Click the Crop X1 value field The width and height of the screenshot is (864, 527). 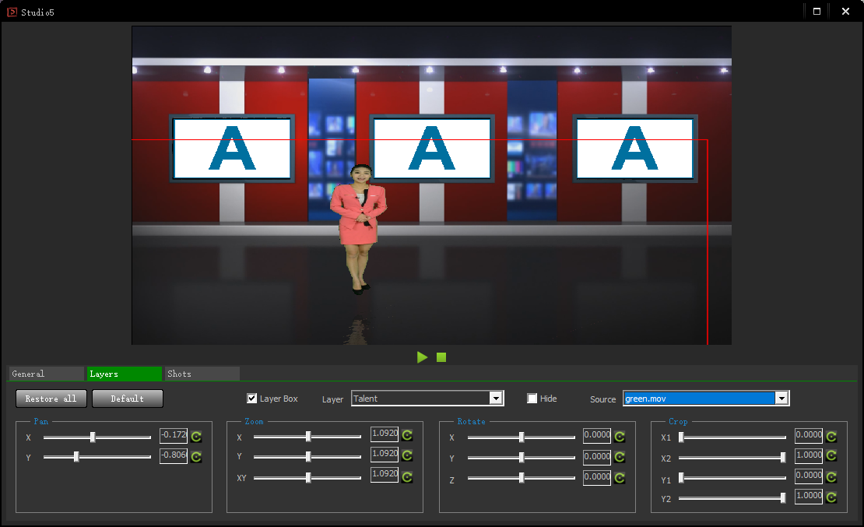[x=809, y=435]
